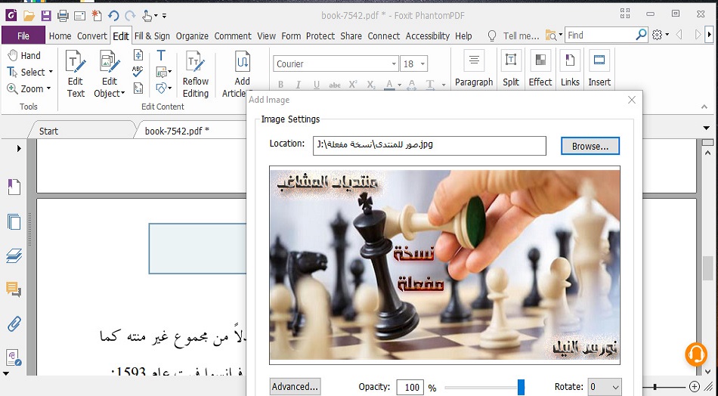Expand the font name dropdown showing Courier

coord(394,64)
